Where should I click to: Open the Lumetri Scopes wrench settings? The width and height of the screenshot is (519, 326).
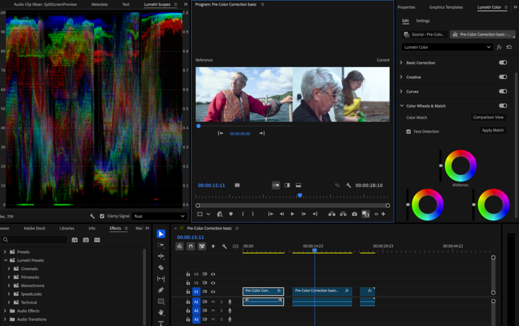coord(92,216)
